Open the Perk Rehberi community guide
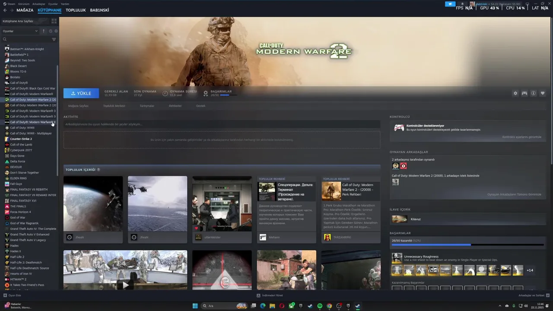Screen dimensions: 553x311 click(x=351, y=209)
